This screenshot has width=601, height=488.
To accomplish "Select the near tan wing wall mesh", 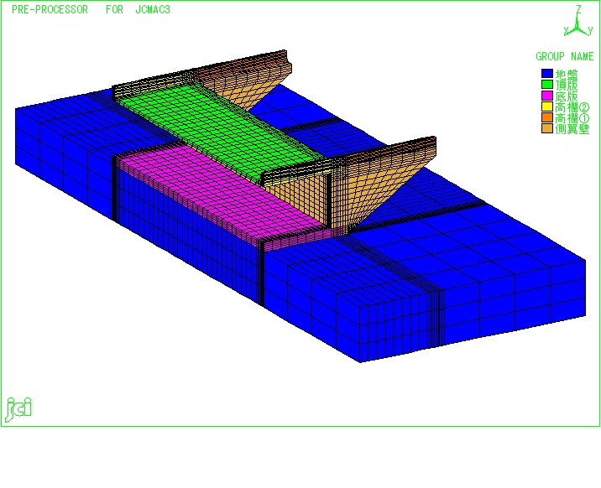I will pyautogui.click(x=368, y=184).
